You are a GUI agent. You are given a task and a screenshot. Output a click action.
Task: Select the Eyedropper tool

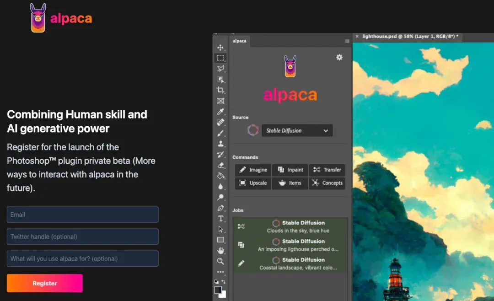click(x=220, y=112)
